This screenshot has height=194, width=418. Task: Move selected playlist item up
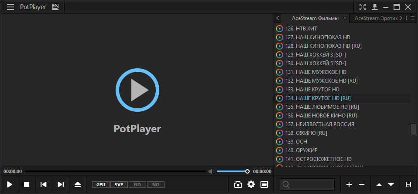(x=379, y=185)
